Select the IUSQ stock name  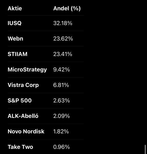point(14,23)
